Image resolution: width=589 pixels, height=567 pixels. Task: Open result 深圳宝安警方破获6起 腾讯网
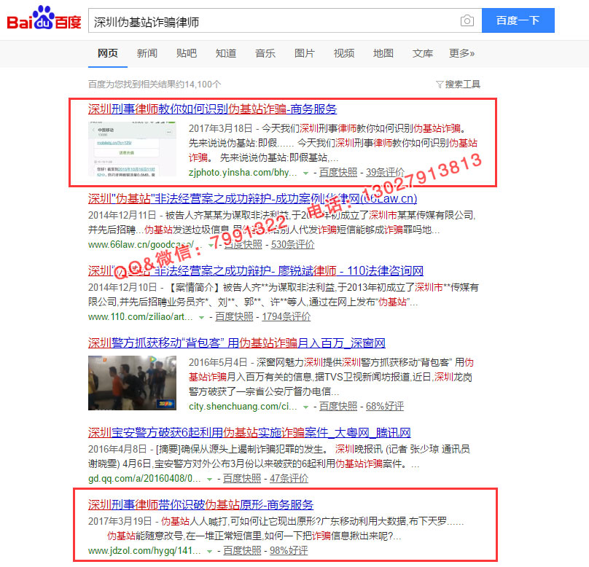coord(249,433)
